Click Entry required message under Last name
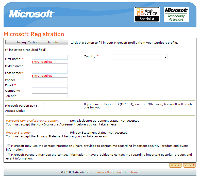The image size is (200, 176). click(x=43, y=76)
